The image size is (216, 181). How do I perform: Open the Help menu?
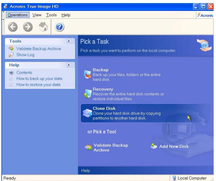tap(66, 15)
